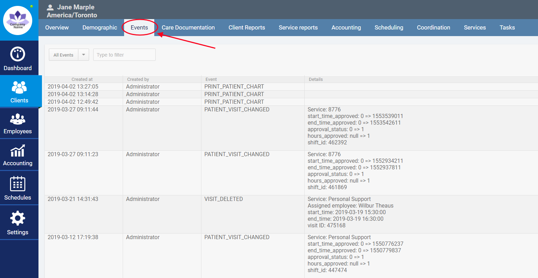Open the Employees meeting icon
The image size is (538, 278).
point(18,119)
